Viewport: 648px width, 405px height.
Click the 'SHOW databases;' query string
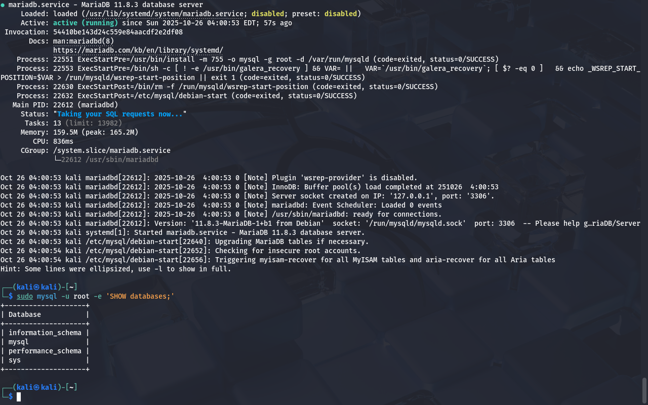click(x=140, y=296)
